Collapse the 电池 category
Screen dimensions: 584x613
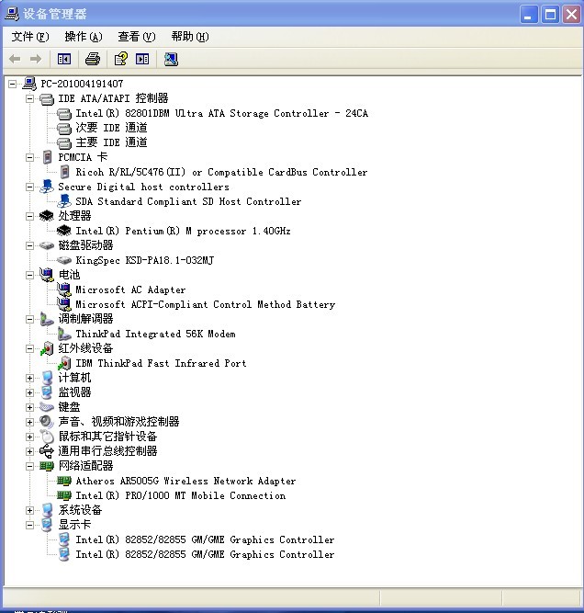(29, 275)
